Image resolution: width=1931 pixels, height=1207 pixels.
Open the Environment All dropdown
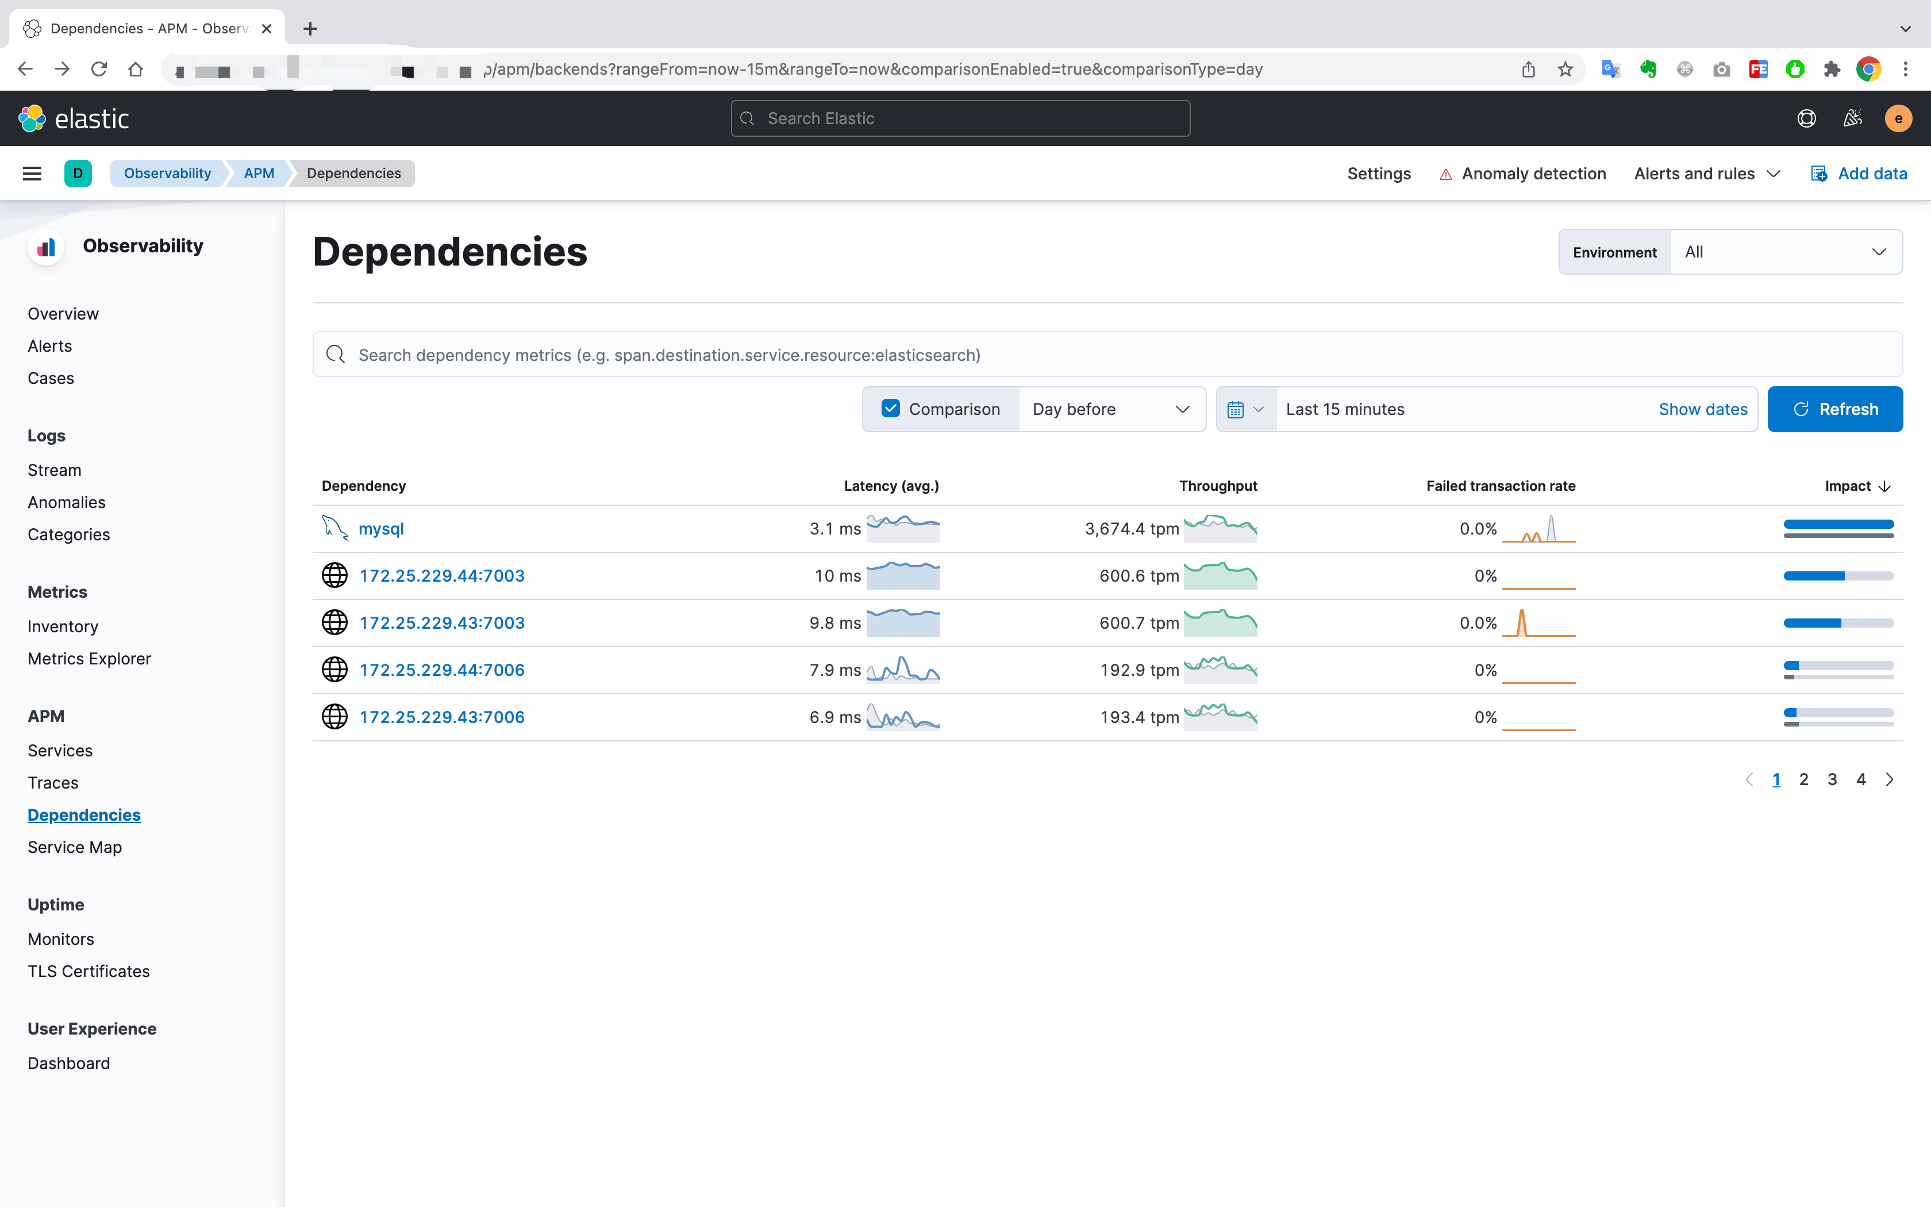[x=1786, y=252]
